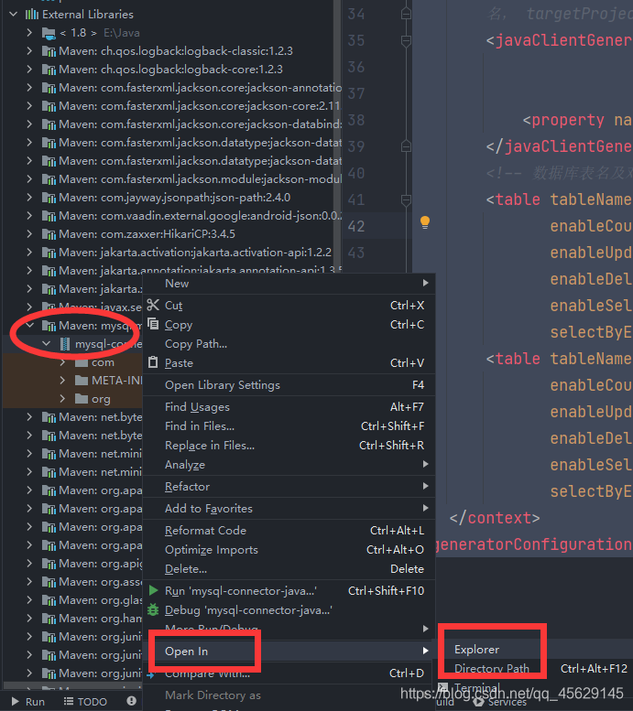Select Reformat Code
This screenshot has height=711, width=633.
tap(289, 531)
